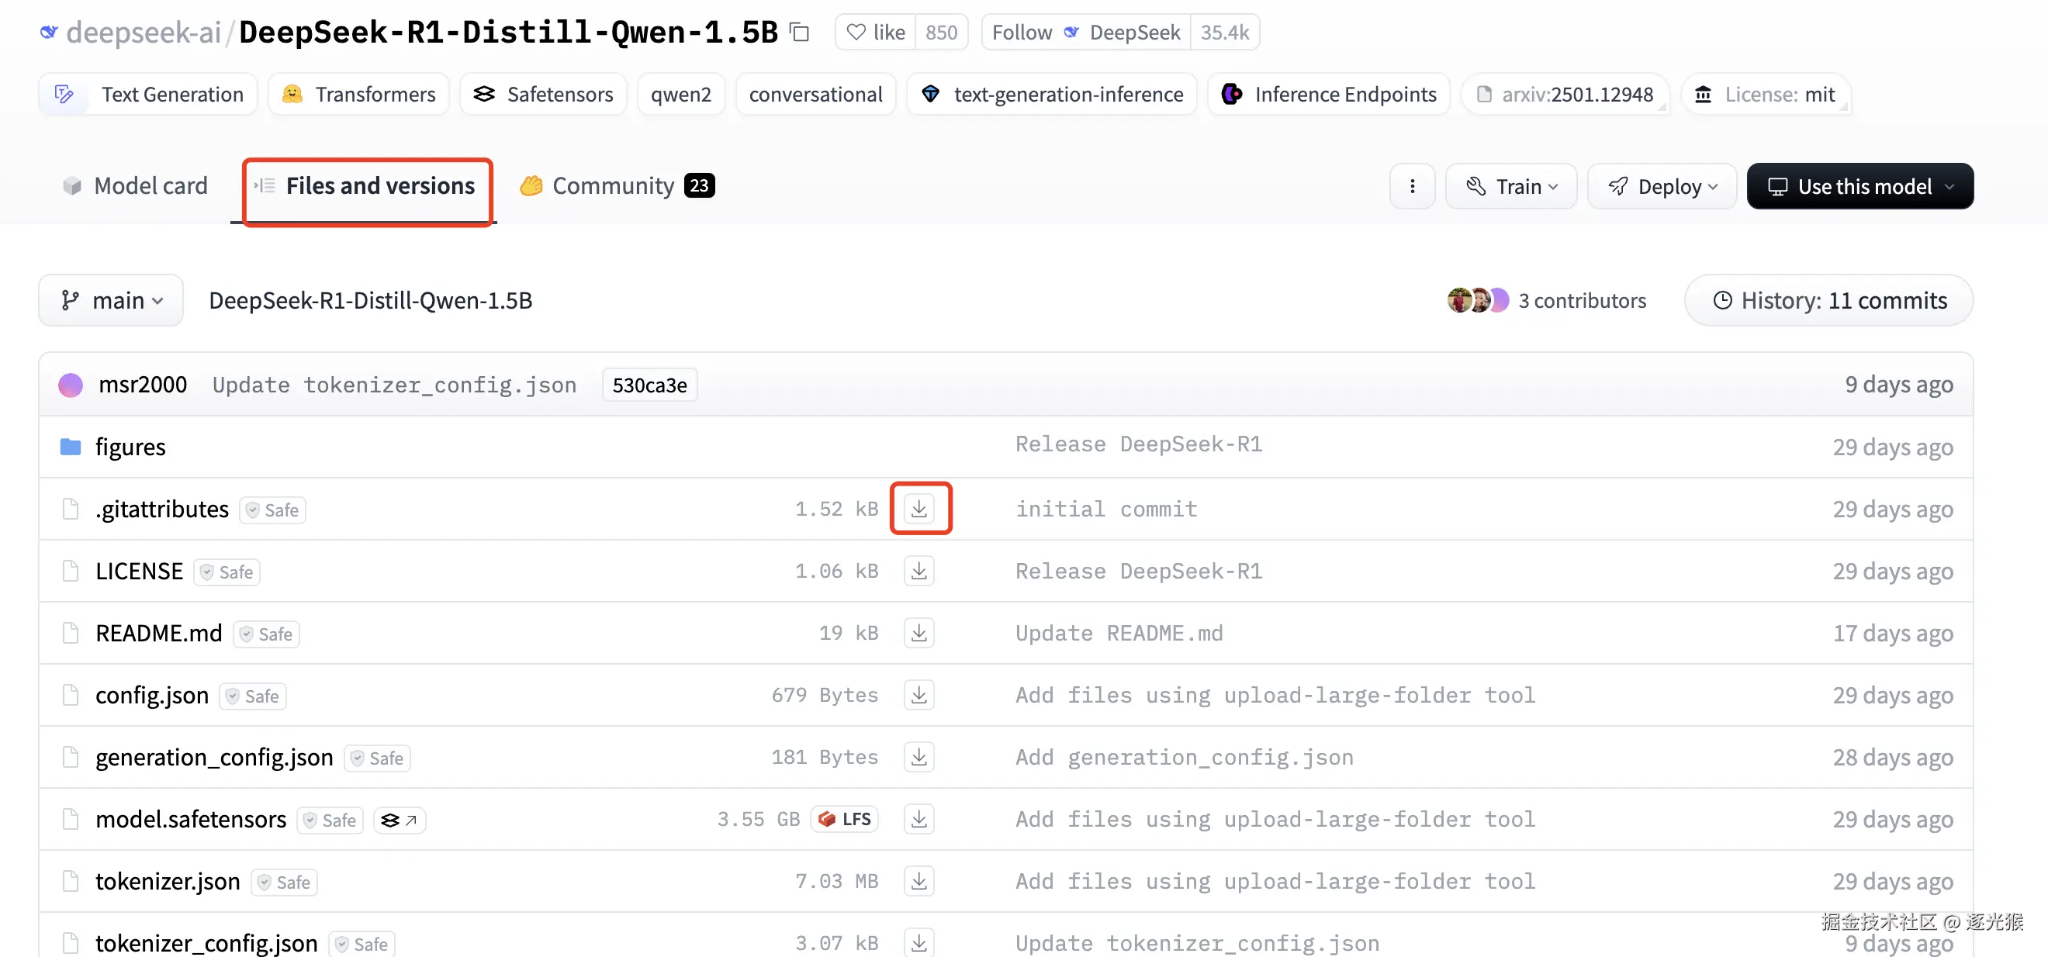
Task: Open the figures folder
Action: pos(130,447)
